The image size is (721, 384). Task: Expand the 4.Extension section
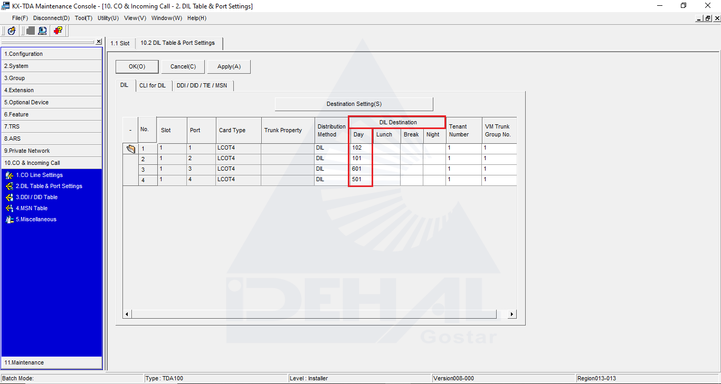click(52, 90)
